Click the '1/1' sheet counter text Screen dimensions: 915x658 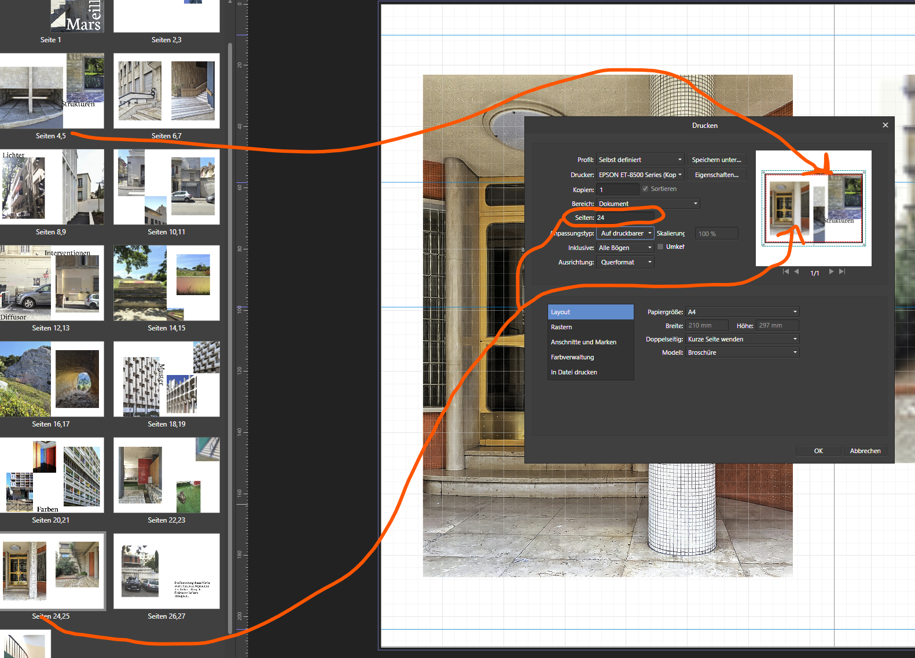[814, 273]
